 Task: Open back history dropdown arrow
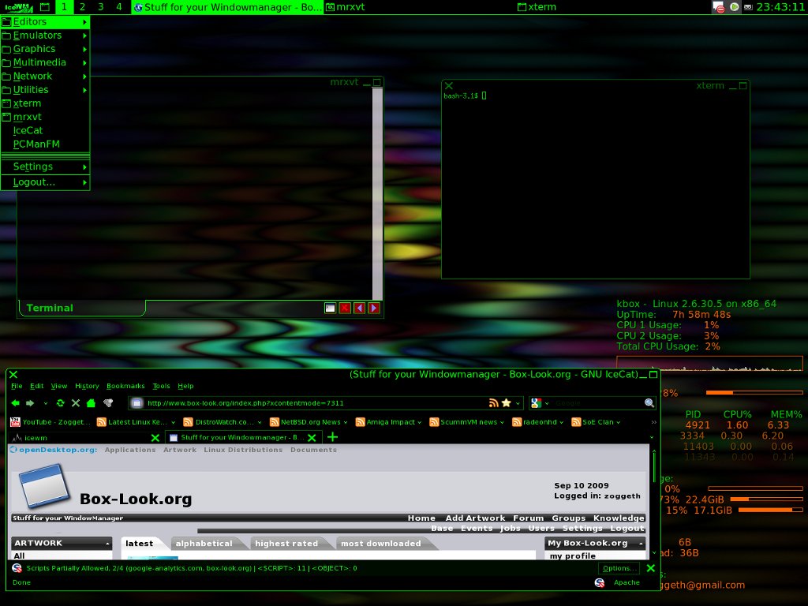[x=45, y=403]
